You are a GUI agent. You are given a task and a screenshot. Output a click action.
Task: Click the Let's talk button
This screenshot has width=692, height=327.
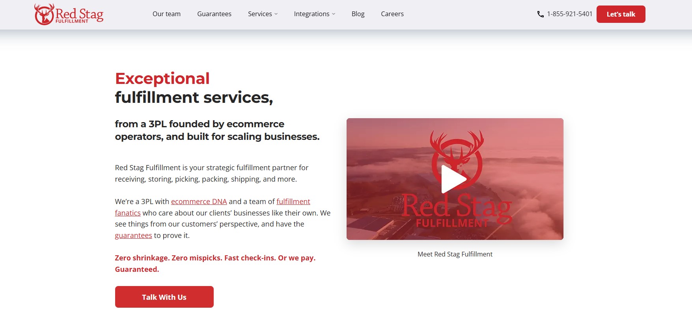click(621, 14)
